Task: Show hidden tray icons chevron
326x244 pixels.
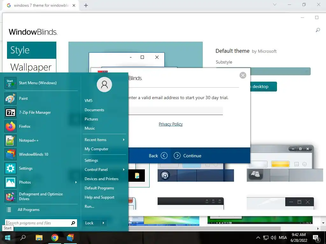Action: click(258, 238)
